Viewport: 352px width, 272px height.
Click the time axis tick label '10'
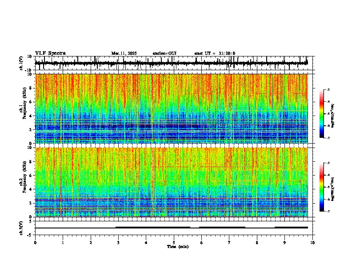(x=312, y=243)
